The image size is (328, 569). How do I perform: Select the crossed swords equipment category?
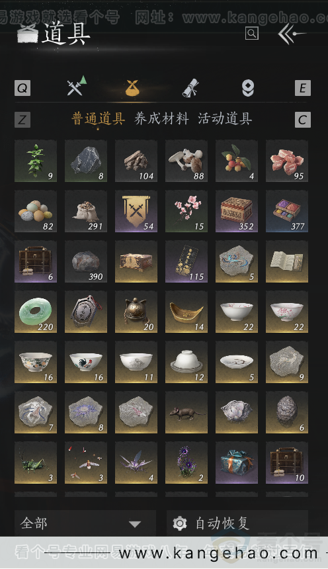pyautogui.click(x=77, y=86)
